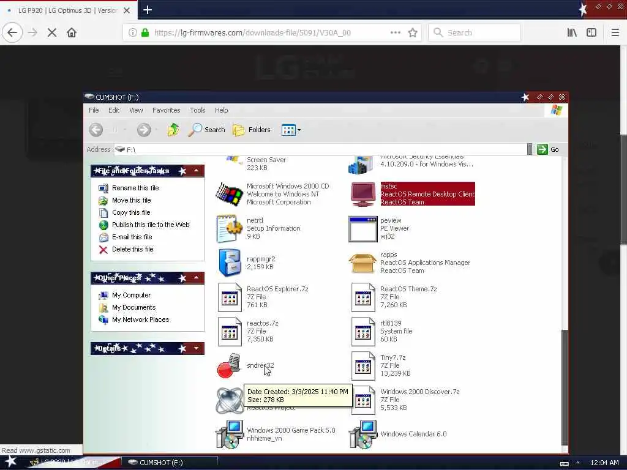This screenshot has height=470, width=627.
Task: Select the rtl8139 System file icon
Action: click(x=363, y=331)
